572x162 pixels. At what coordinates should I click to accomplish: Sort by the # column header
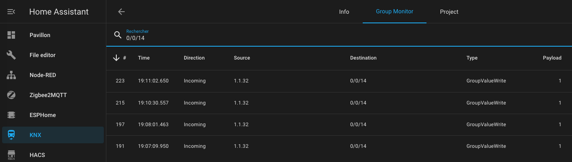point(125,58)
